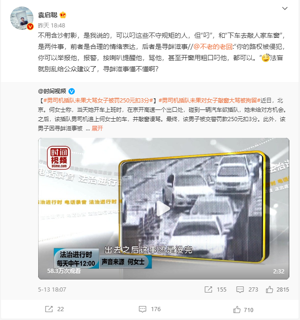Click the orange verified V badge on avatar

[30, 27]
